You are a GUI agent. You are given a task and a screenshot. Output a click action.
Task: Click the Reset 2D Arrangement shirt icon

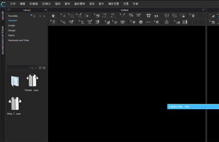[149, 16]
